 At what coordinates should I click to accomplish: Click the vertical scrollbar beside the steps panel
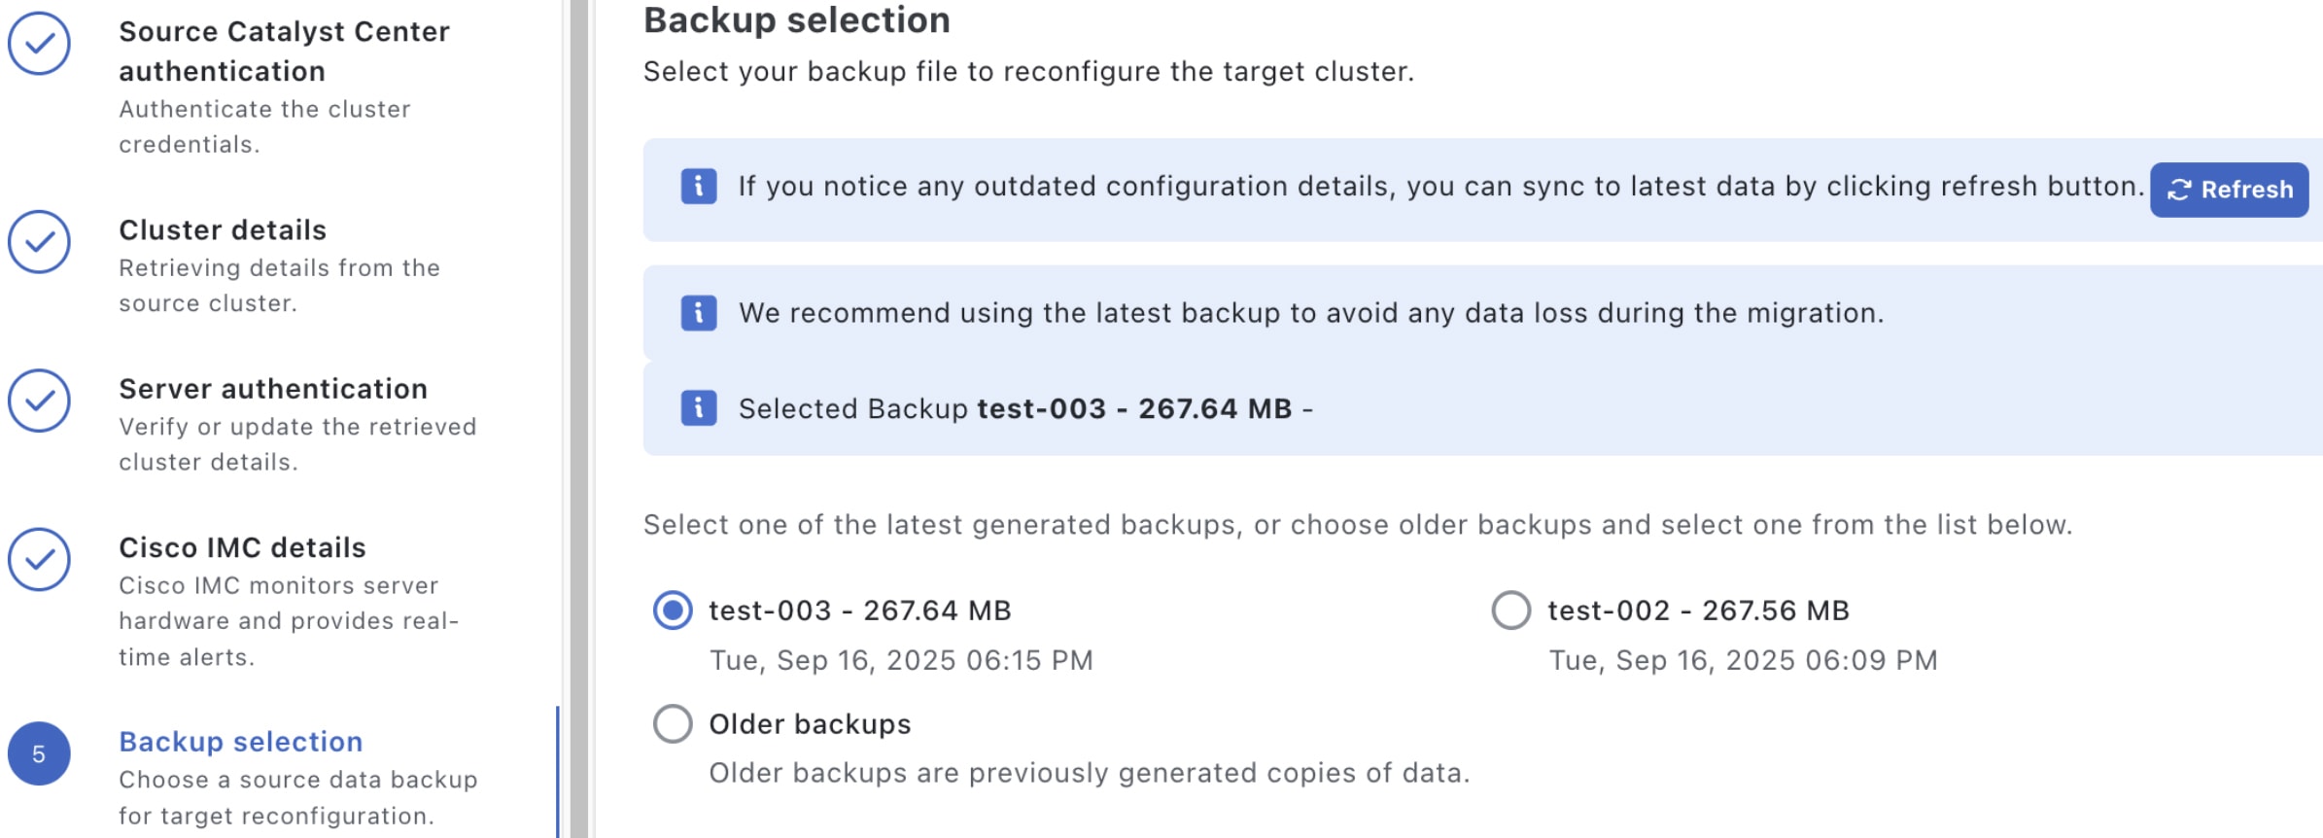579,419
